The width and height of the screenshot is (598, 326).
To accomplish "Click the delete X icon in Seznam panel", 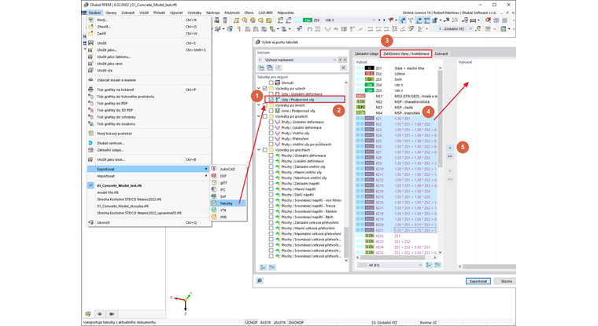I will point(343,68).
